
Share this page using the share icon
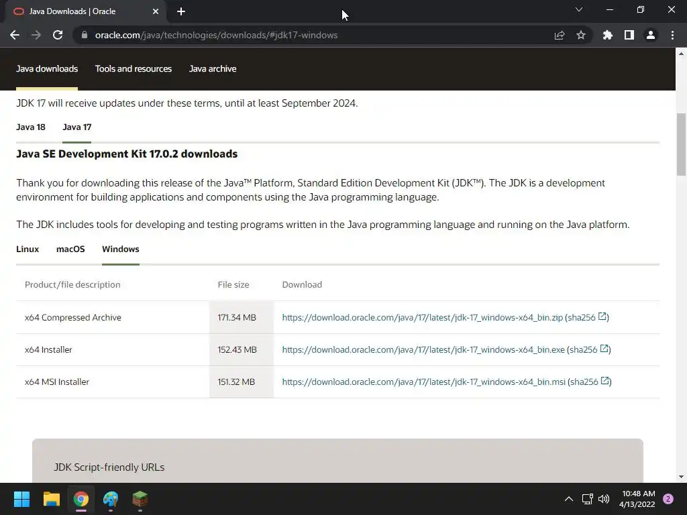click(x=560, y=35)
